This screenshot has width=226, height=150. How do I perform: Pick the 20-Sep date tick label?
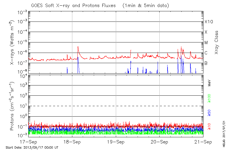(x=160, y=142)
